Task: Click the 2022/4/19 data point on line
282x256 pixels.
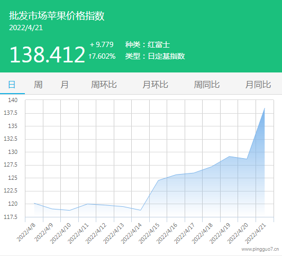Action: pyautogui.click(x=229, y=157)
